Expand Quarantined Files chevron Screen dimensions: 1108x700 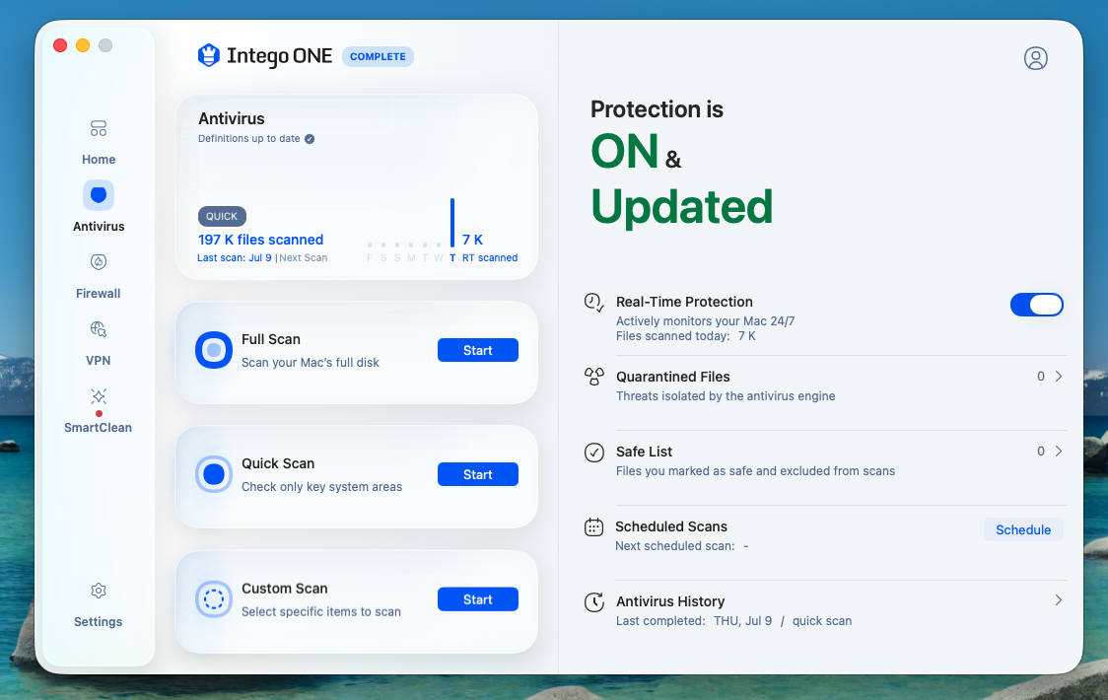[1059, 377]
